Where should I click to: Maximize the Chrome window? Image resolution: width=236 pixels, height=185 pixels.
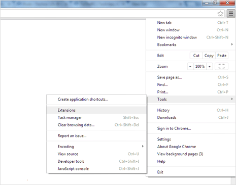215,3
